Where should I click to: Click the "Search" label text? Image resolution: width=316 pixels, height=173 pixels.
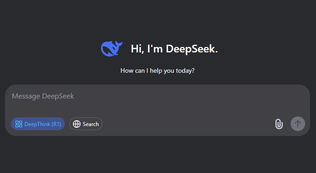(91, 124)
